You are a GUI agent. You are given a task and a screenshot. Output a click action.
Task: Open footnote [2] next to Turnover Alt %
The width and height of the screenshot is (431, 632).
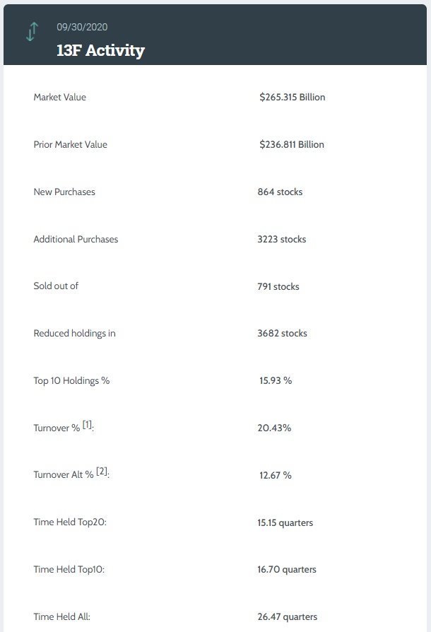(102, 472)
